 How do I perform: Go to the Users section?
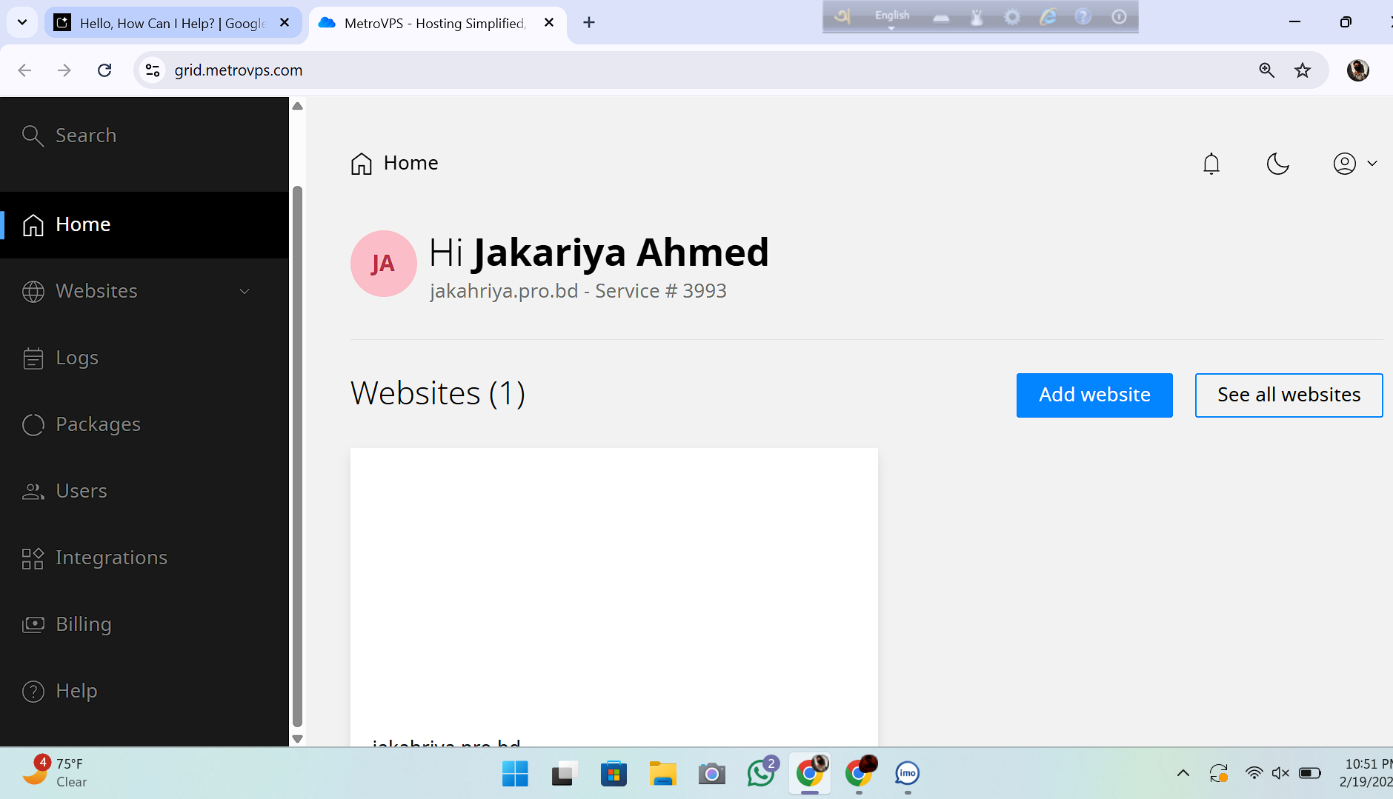pos(82,491)
